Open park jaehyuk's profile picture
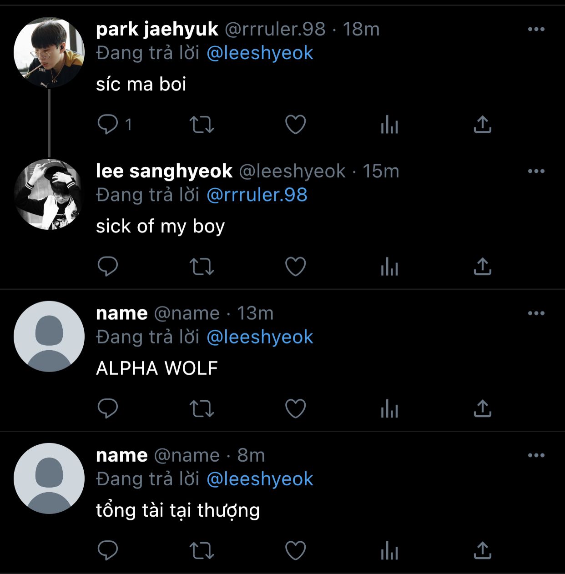This screenshot has width=565, height=574. click(x=49, y=53)
